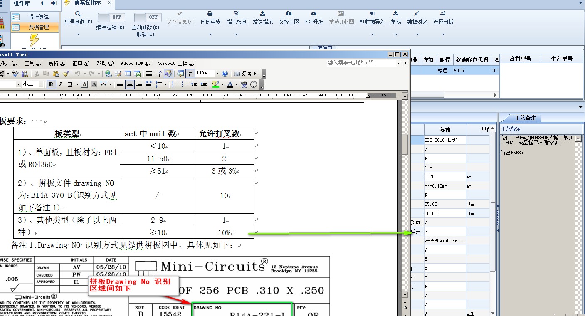Toggle character shading A button
This screenshot has width=585, height=316.
point(94,84)
